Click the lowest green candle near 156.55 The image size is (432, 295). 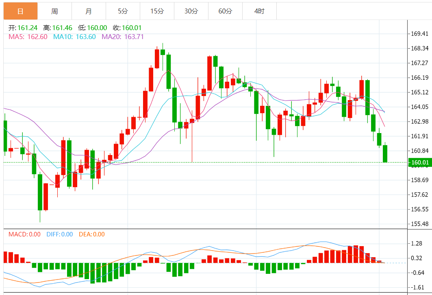tap(40, 192)
